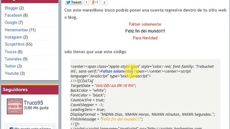Click the blue 'Faltan solamente' text in code
This screenshot has height=129, width=230.
(x=116, y=71)
